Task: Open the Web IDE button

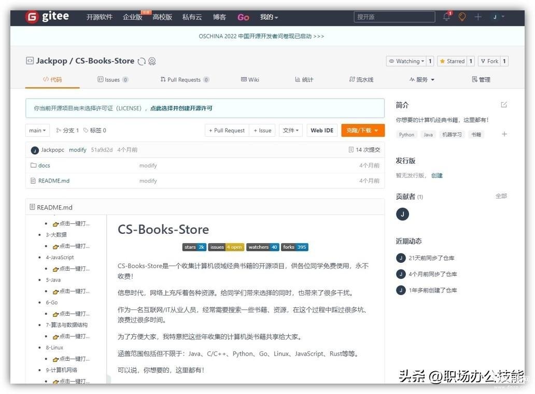Action: pyautogui.click(x=322, y=130)
